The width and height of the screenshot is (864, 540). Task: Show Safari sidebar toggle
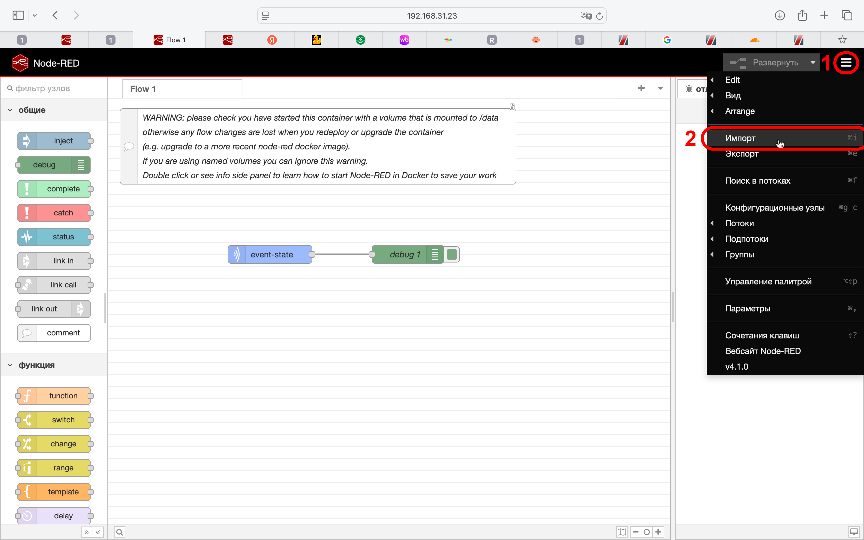[x=18, y=15]
